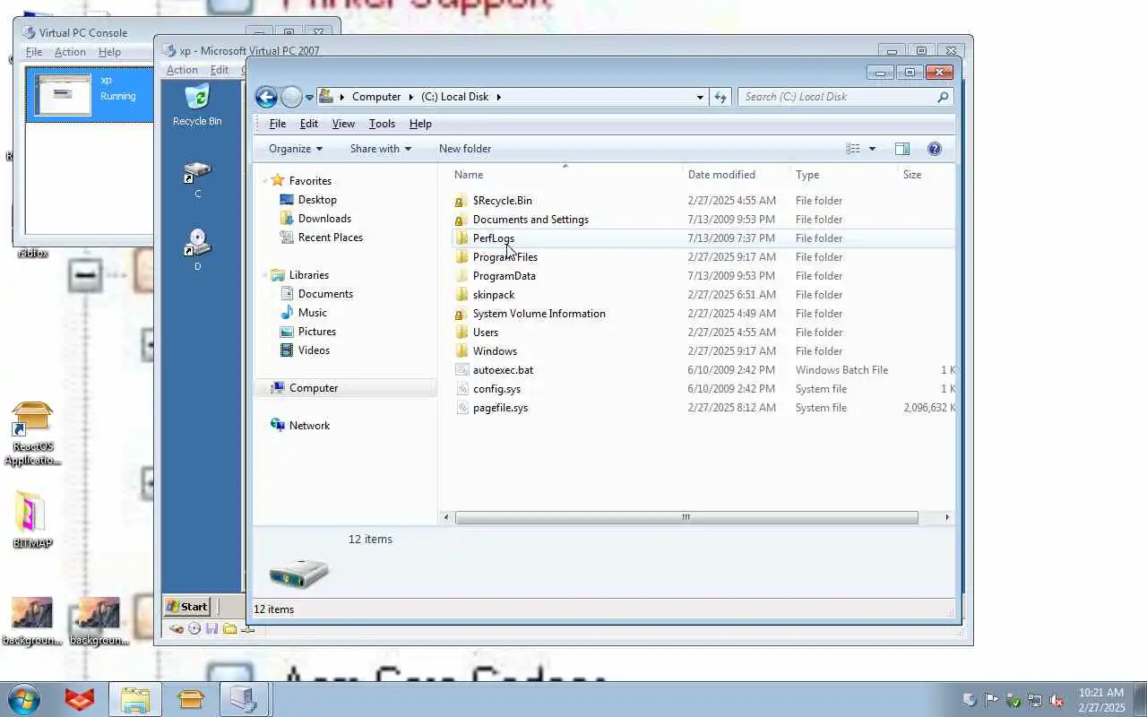Expand the (C:) Local Disk breadcrumb arrow
Screen dimensions: 1147x717
coord(499,97)
